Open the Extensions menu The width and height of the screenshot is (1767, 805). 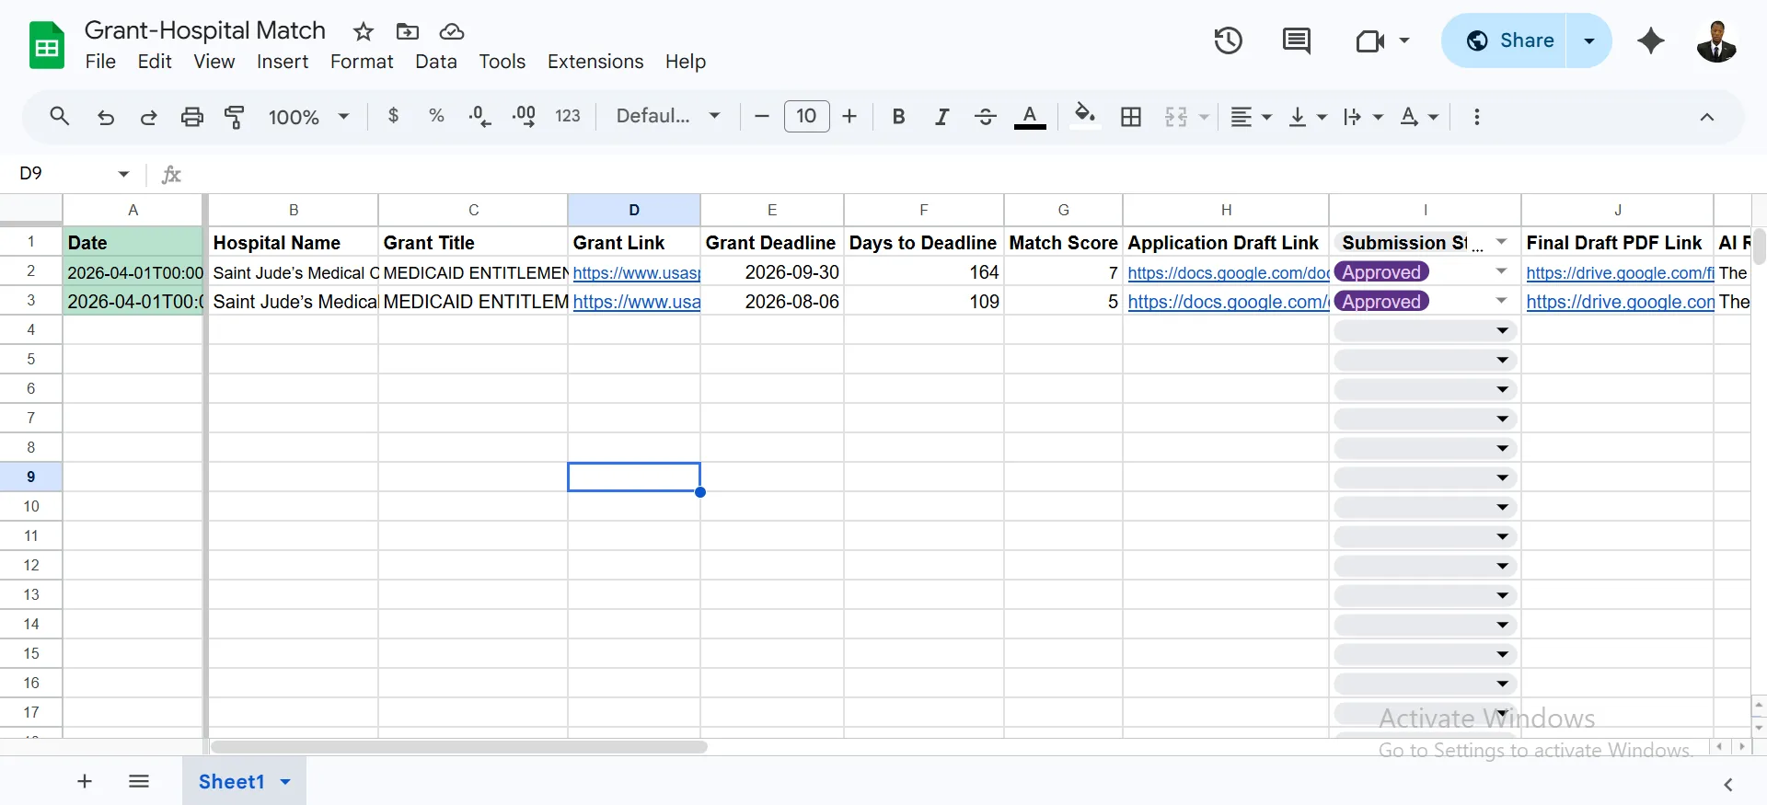coord(595,62)
